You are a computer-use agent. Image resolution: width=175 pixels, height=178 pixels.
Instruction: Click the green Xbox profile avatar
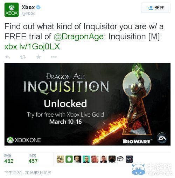point(12,10)
